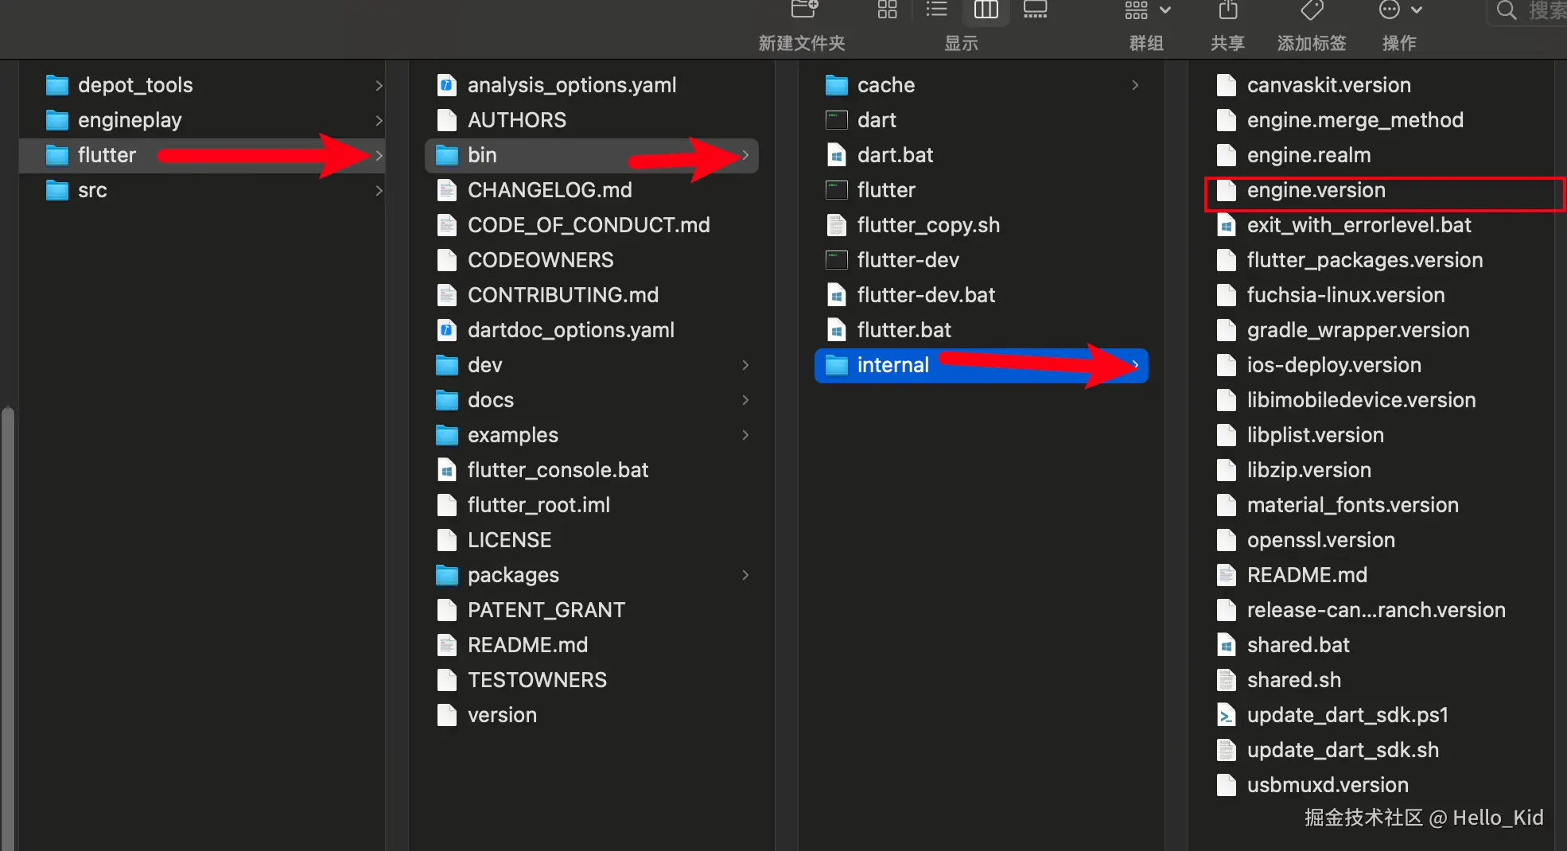Select the libimobiledevice.version file name
The image size is (1567, 851).
point(1362,400)
